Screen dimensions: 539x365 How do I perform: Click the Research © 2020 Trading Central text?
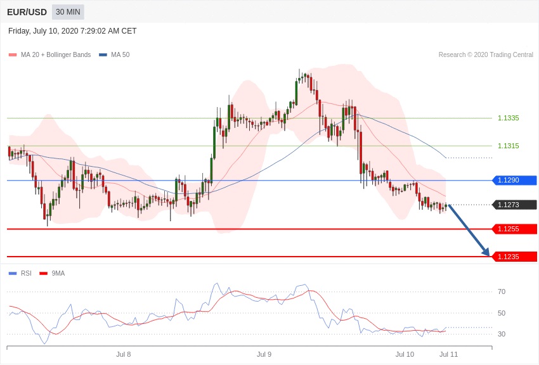click(486, 55)
